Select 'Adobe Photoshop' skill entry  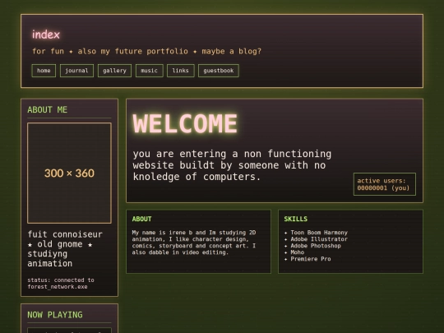(312, 246)
